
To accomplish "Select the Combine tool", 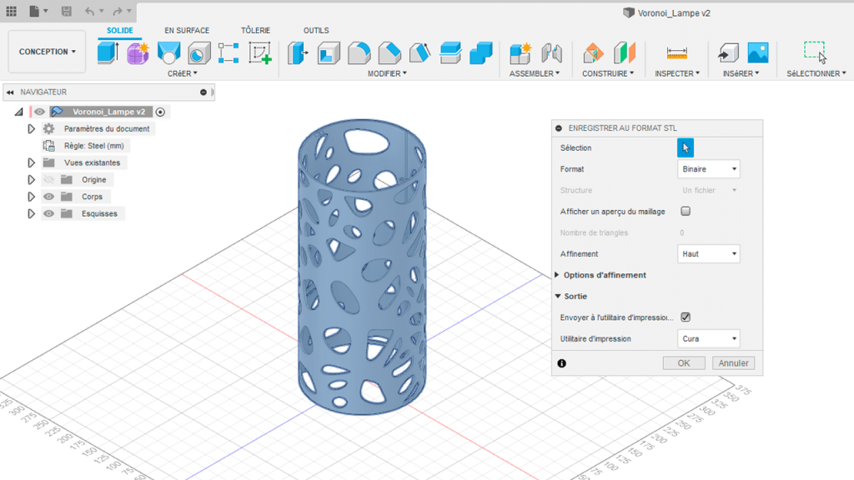I will click(x=481, y=53).
